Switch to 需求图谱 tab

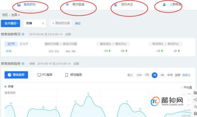pos(78,5)
